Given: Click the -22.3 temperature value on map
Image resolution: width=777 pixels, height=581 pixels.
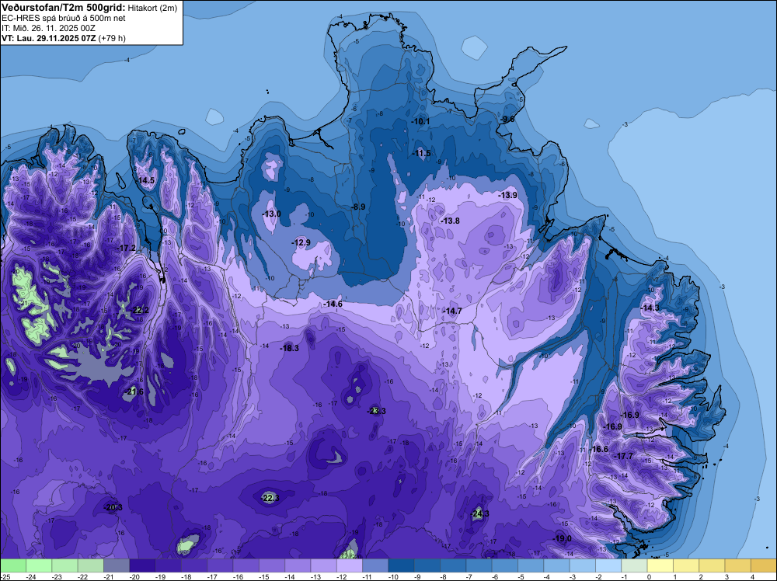Looking at the screenshot, I should (x=270, y=498).
